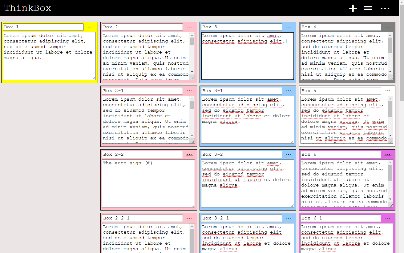Click the scroll-down arrow in Box 6's text area
This screenshot has height=253, width=404.
coord(390,199)
